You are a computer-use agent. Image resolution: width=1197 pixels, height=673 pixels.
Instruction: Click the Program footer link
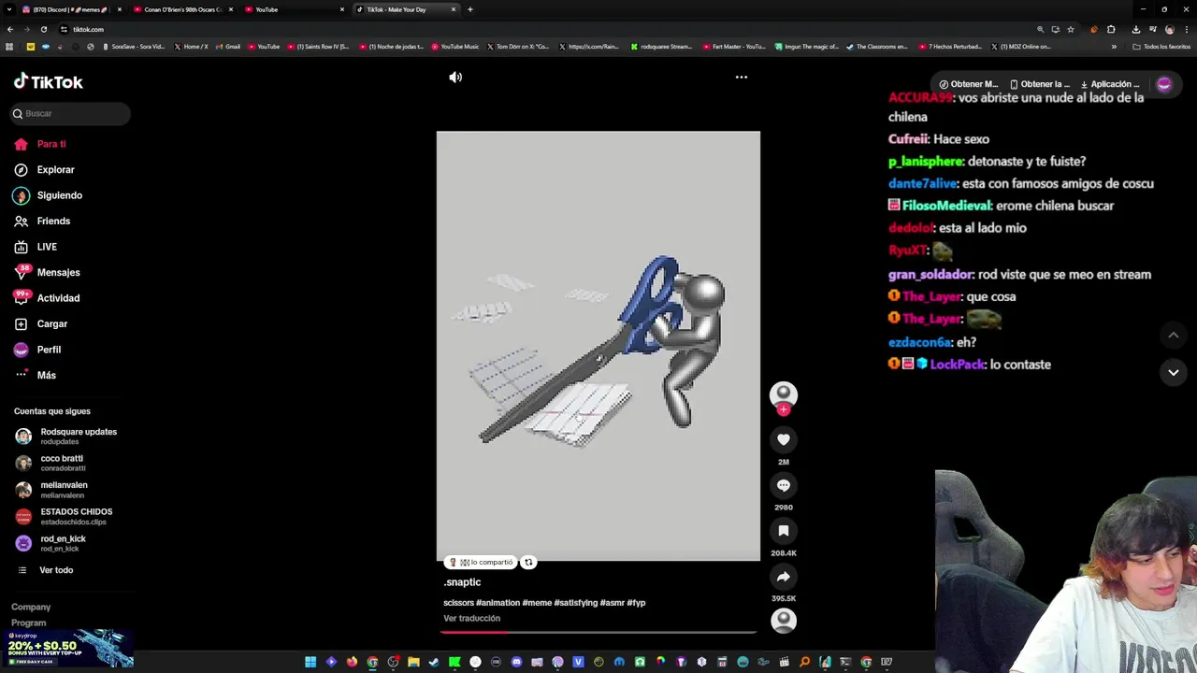pyautogui.click(x=28, y=623)
